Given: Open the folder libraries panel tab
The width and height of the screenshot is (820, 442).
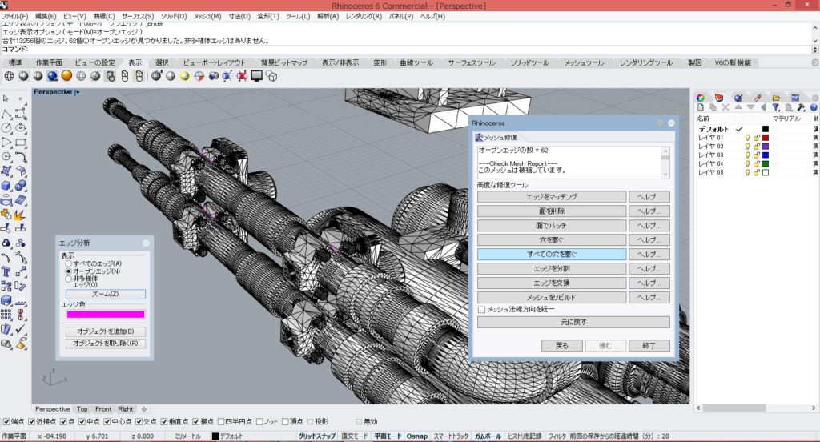Looking at the screenshot, I should (776, 98).
